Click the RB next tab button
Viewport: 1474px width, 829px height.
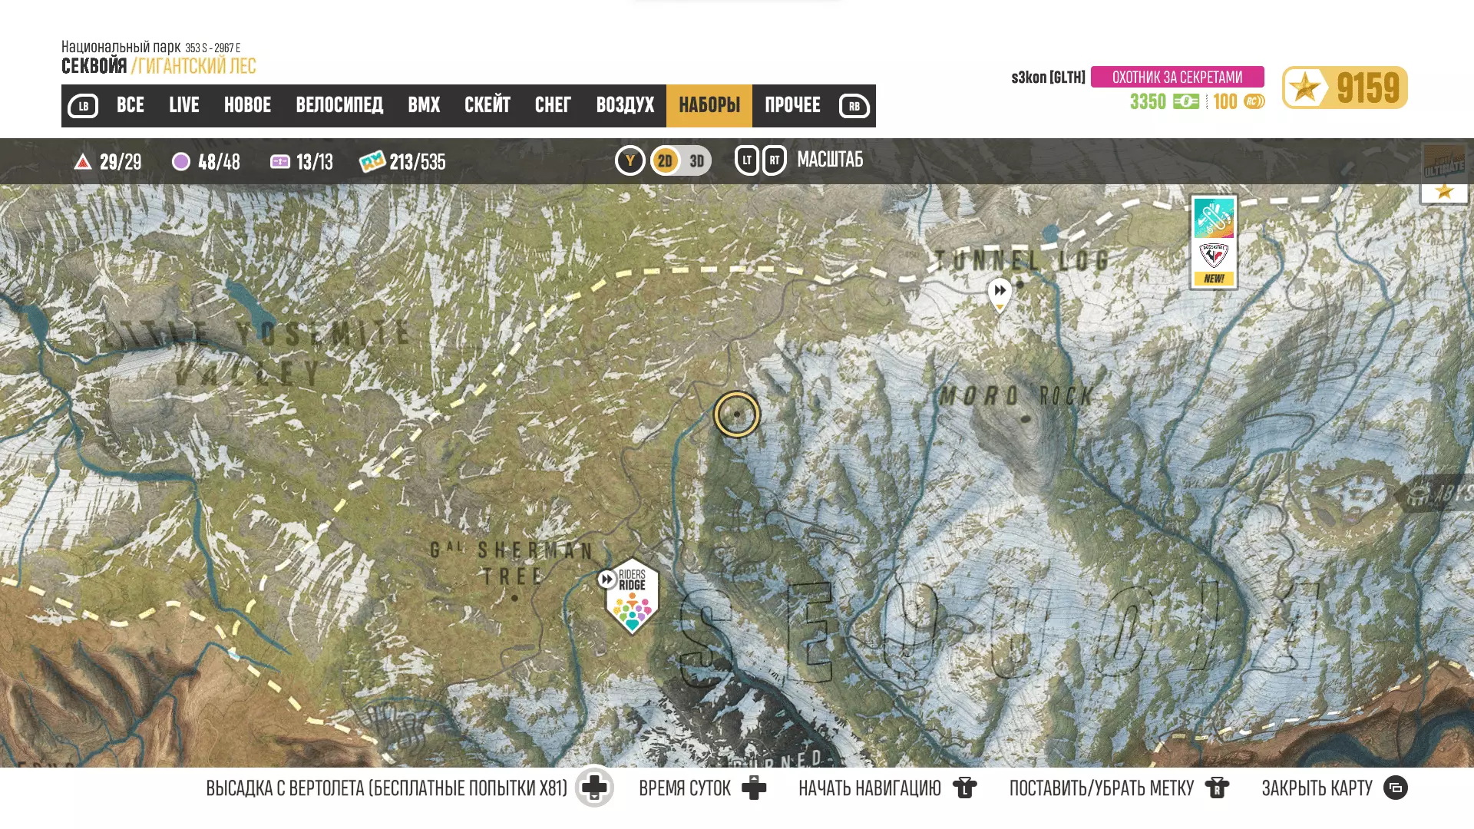pos(854,106)
